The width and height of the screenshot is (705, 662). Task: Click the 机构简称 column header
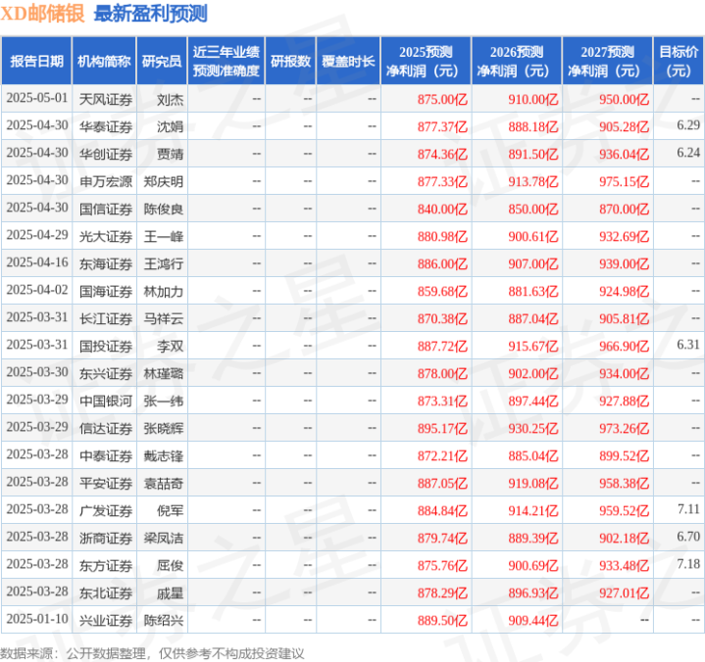click(x=104, y=61)
